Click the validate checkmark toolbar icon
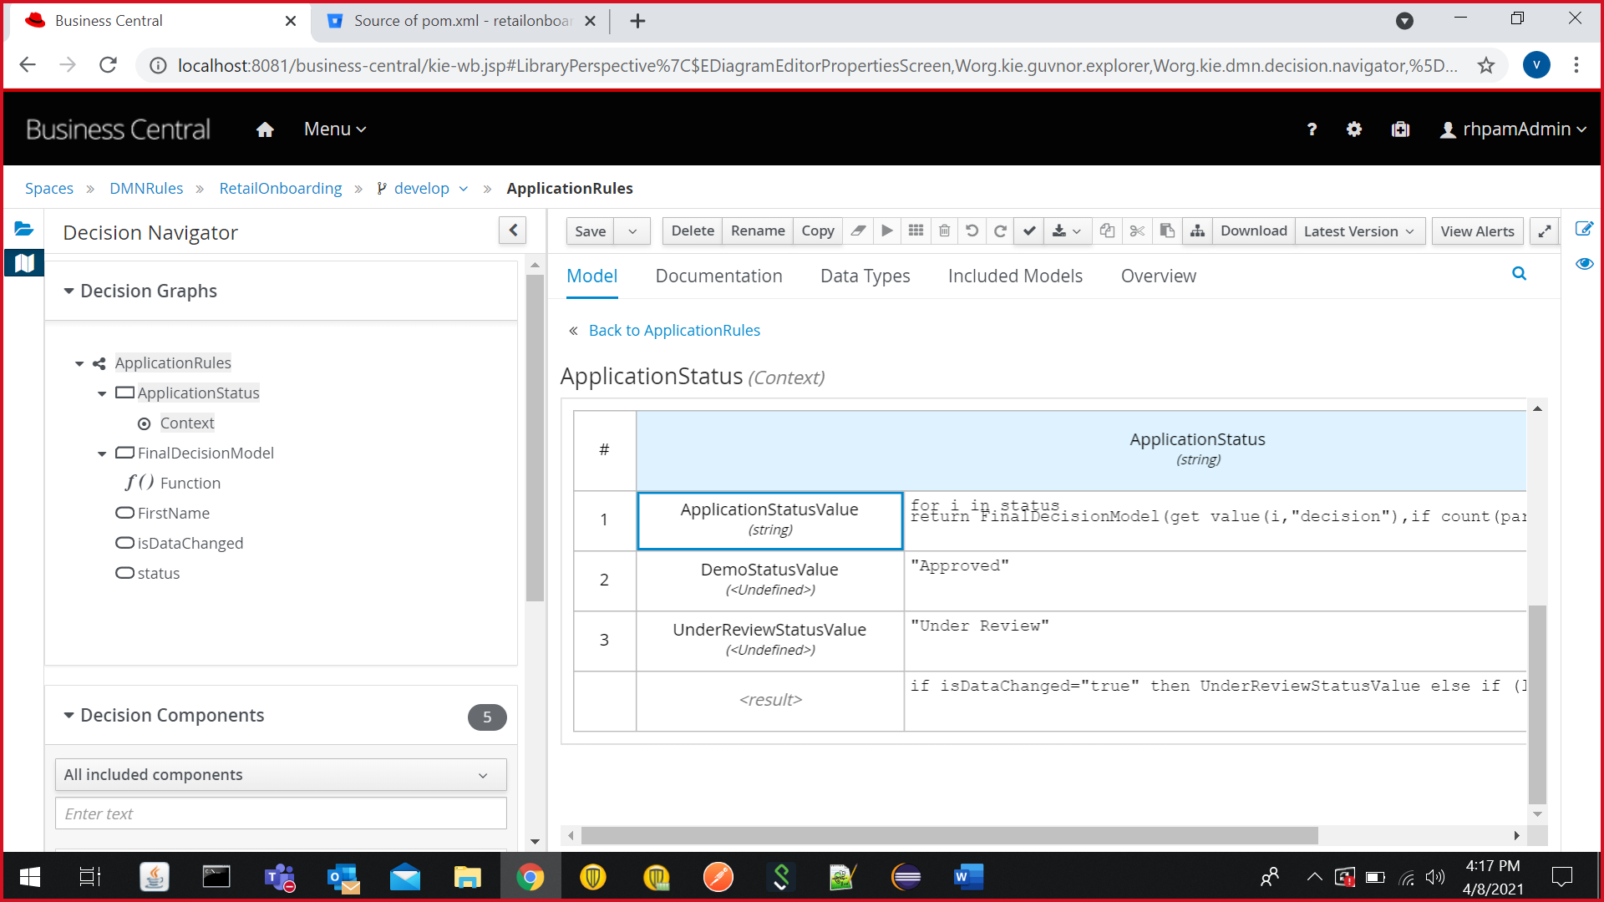Viewport: 1604px width, 902px height. (x=1029, y=231)
